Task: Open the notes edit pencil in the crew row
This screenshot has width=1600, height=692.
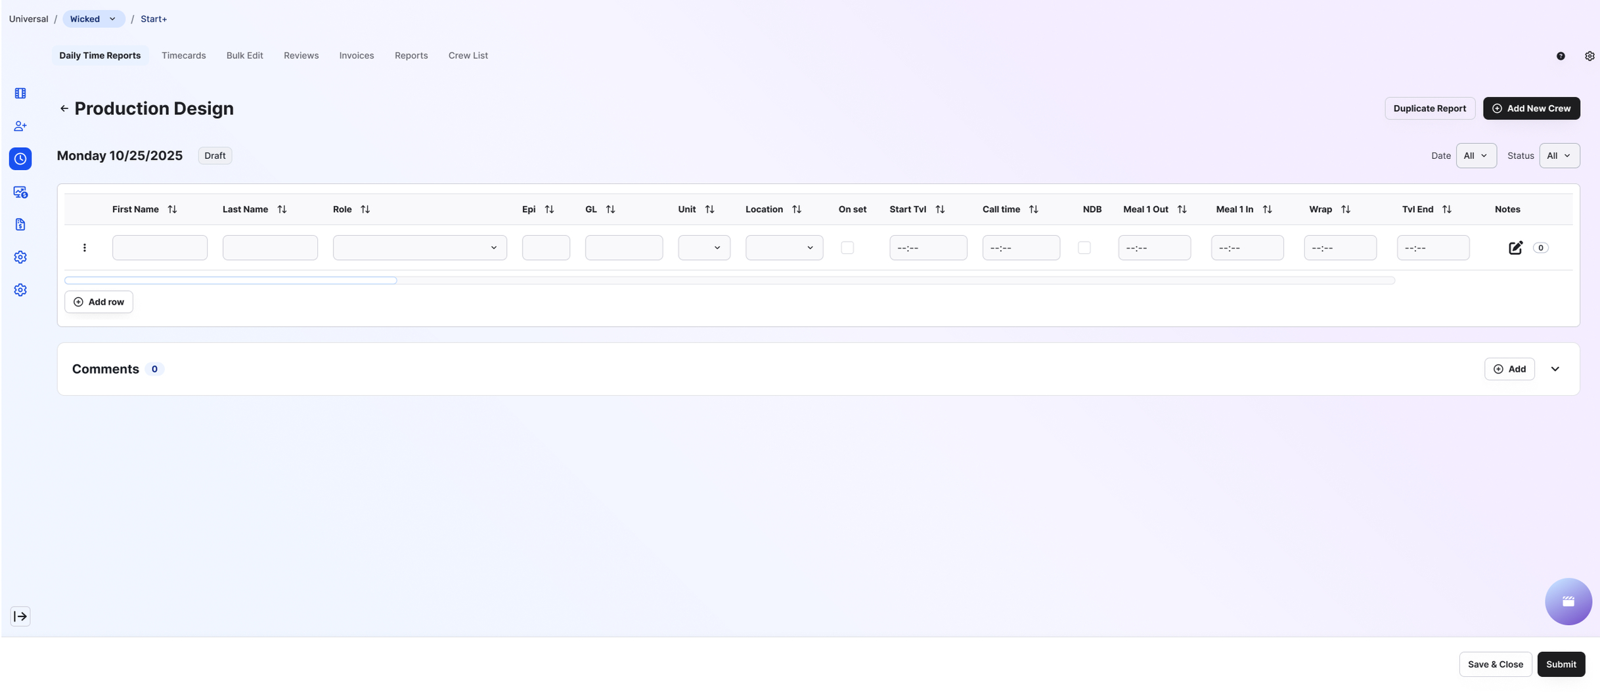Action: pyautogui.click(x=1516, y=248)
